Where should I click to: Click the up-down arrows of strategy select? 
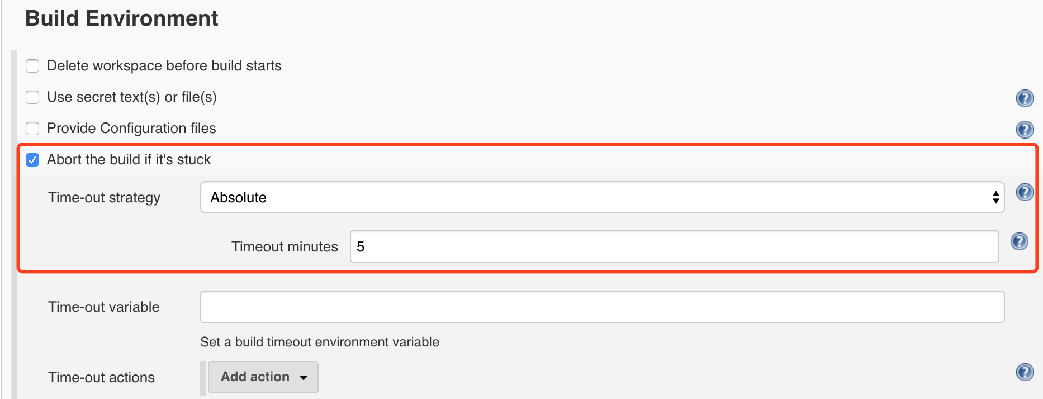tap(995, 197)
